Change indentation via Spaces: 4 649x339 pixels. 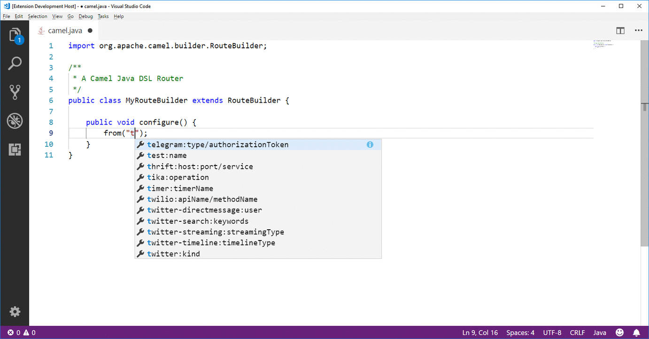click(x=520, y=332)
